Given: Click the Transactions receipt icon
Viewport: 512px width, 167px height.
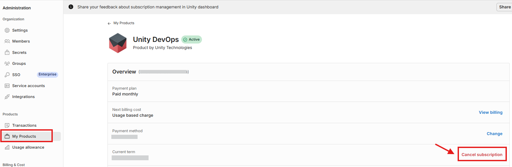Looking at the screenshot, I should pos(7,125).
